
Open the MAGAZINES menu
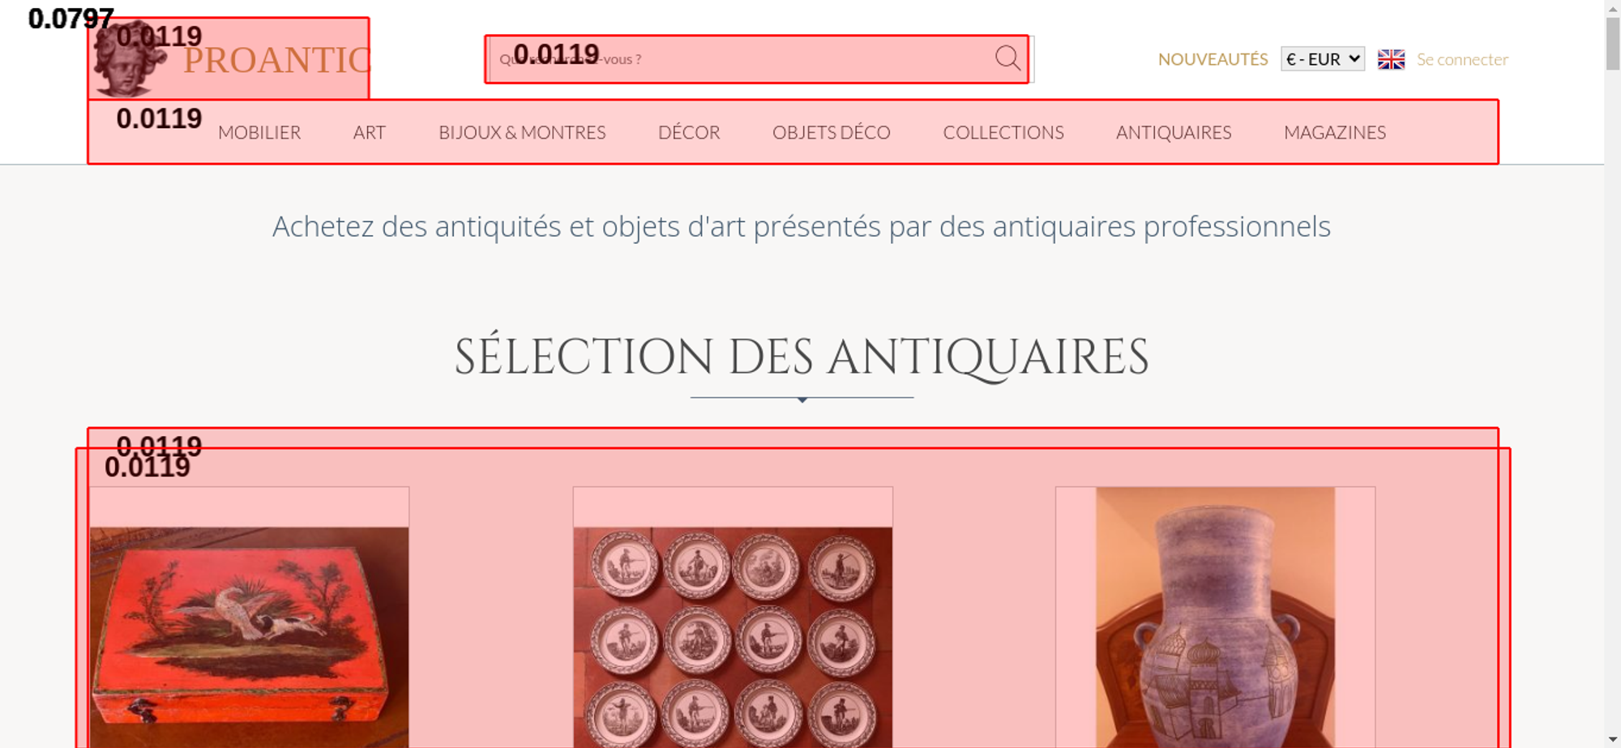[1335, 132]
